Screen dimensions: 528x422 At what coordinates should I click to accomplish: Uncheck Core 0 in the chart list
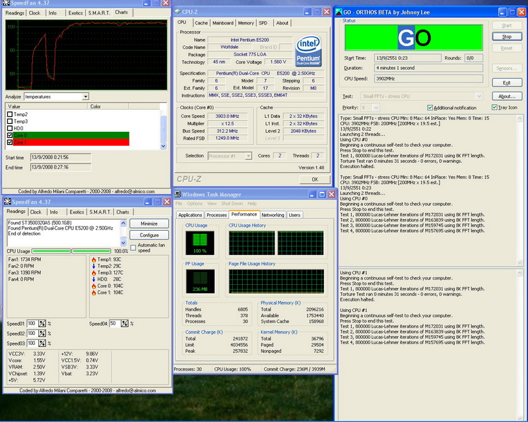9,136
